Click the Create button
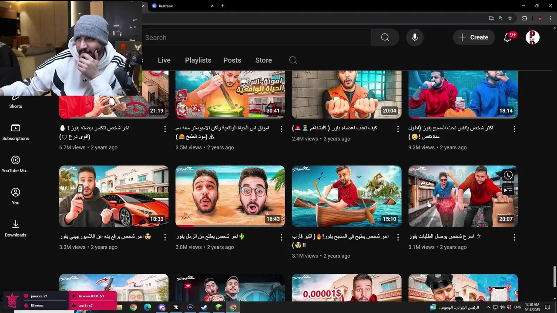557x313 pixels. tap(474, 37)
